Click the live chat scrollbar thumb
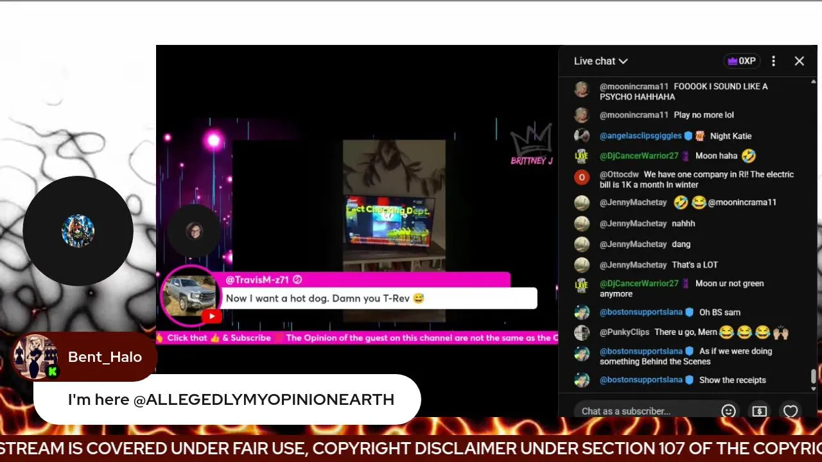Viewport: 822px width, 462px height. click(x=814, y=376)
